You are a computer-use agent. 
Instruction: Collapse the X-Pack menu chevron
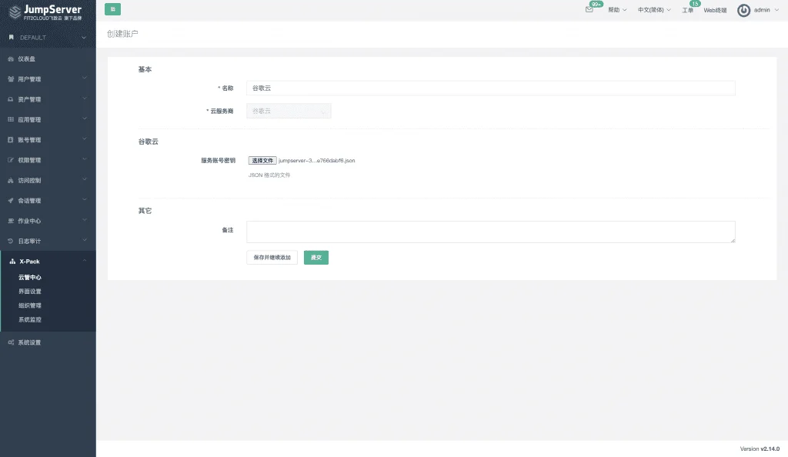click(x=85, y=261)
